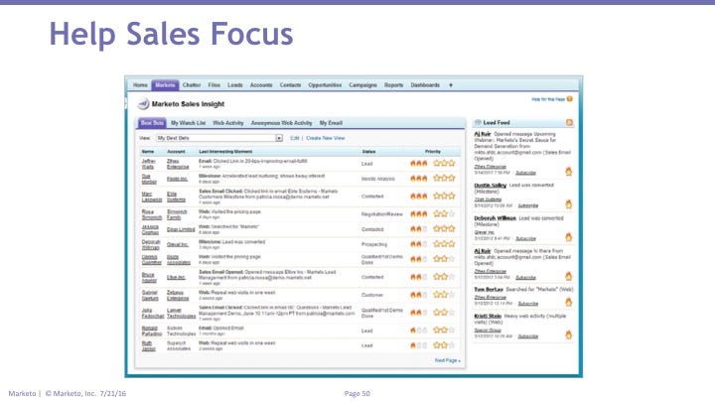
Task: Click the priority stars in the Needs Analysis row
Action: click(444, 179)
